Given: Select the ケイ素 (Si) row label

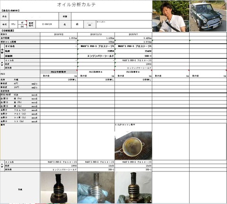Looking at the screenshot, I should coord(20,117).
